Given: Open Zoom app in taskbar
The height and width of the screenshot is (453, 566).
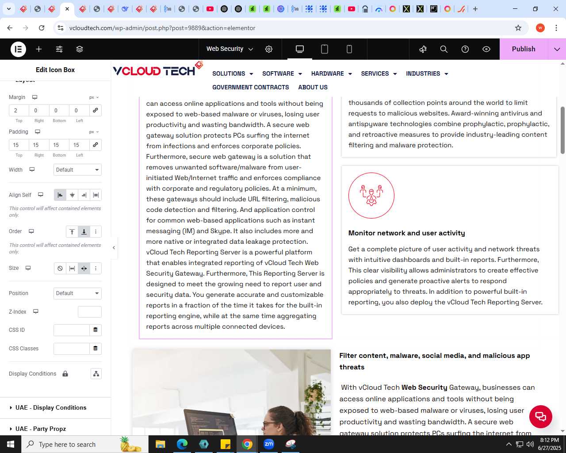Looking at the screenshot, I should point(269,444).
